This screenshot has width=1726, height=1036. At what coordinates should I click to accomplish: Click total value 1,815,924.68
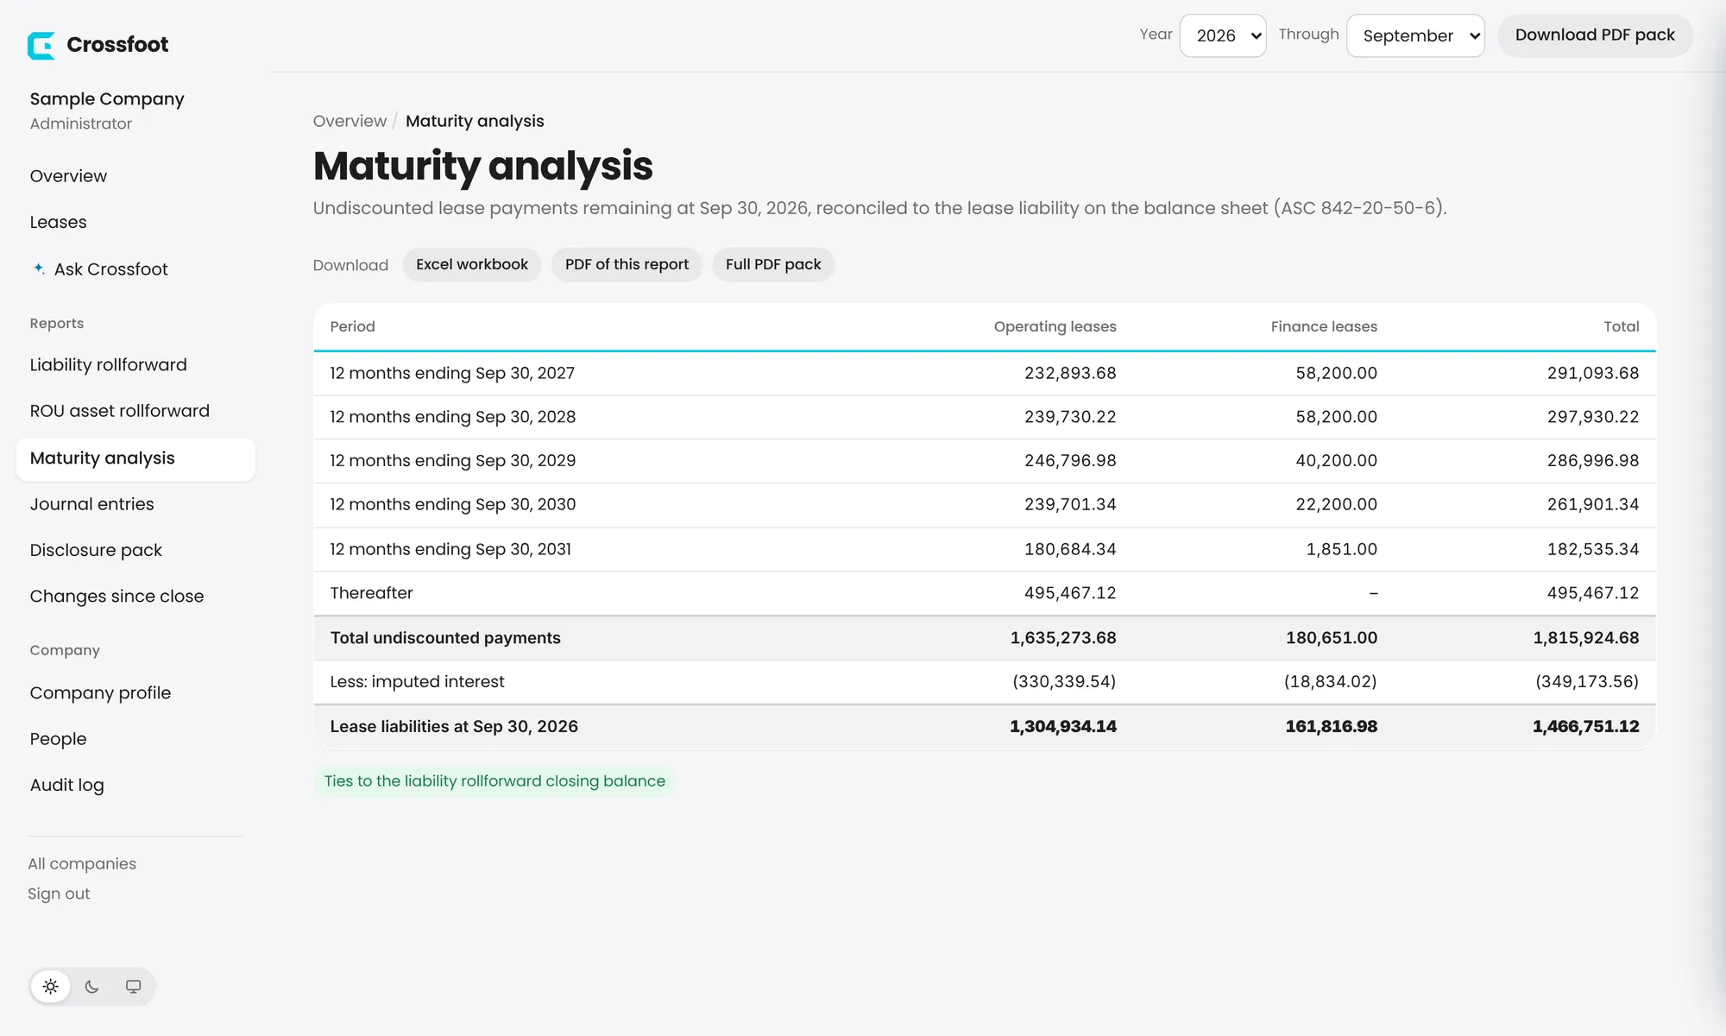tap(1585, 638)
